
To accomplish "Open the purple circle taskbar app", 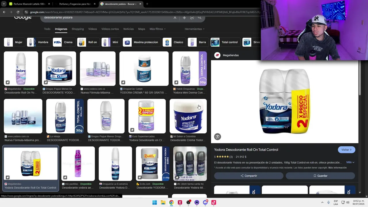I will pyautogui.click(x=197, y=202).
